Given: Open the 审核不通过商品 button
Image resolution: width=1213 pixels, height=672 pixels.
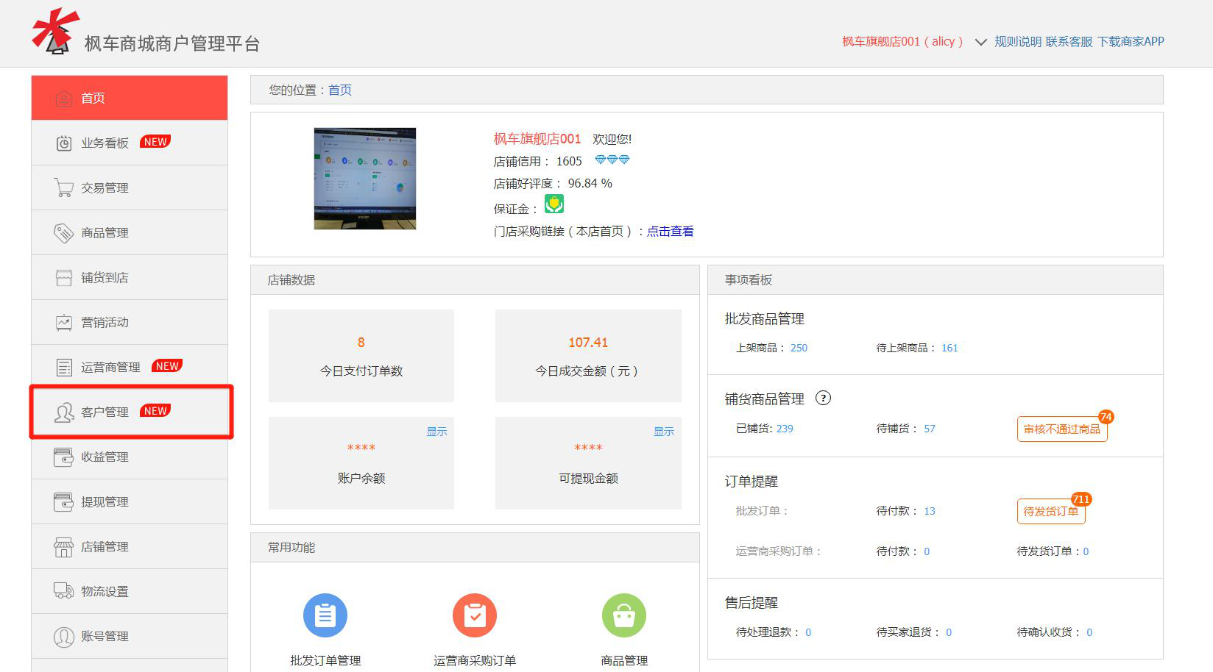Looking at the screenshot, I should (1061, 429).
